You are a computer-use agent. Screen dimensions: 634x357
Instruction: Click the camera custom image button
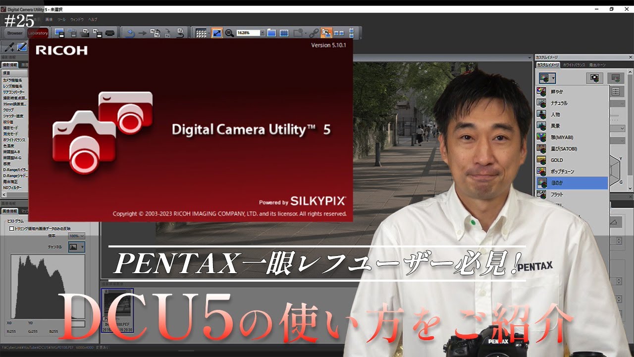595,78
